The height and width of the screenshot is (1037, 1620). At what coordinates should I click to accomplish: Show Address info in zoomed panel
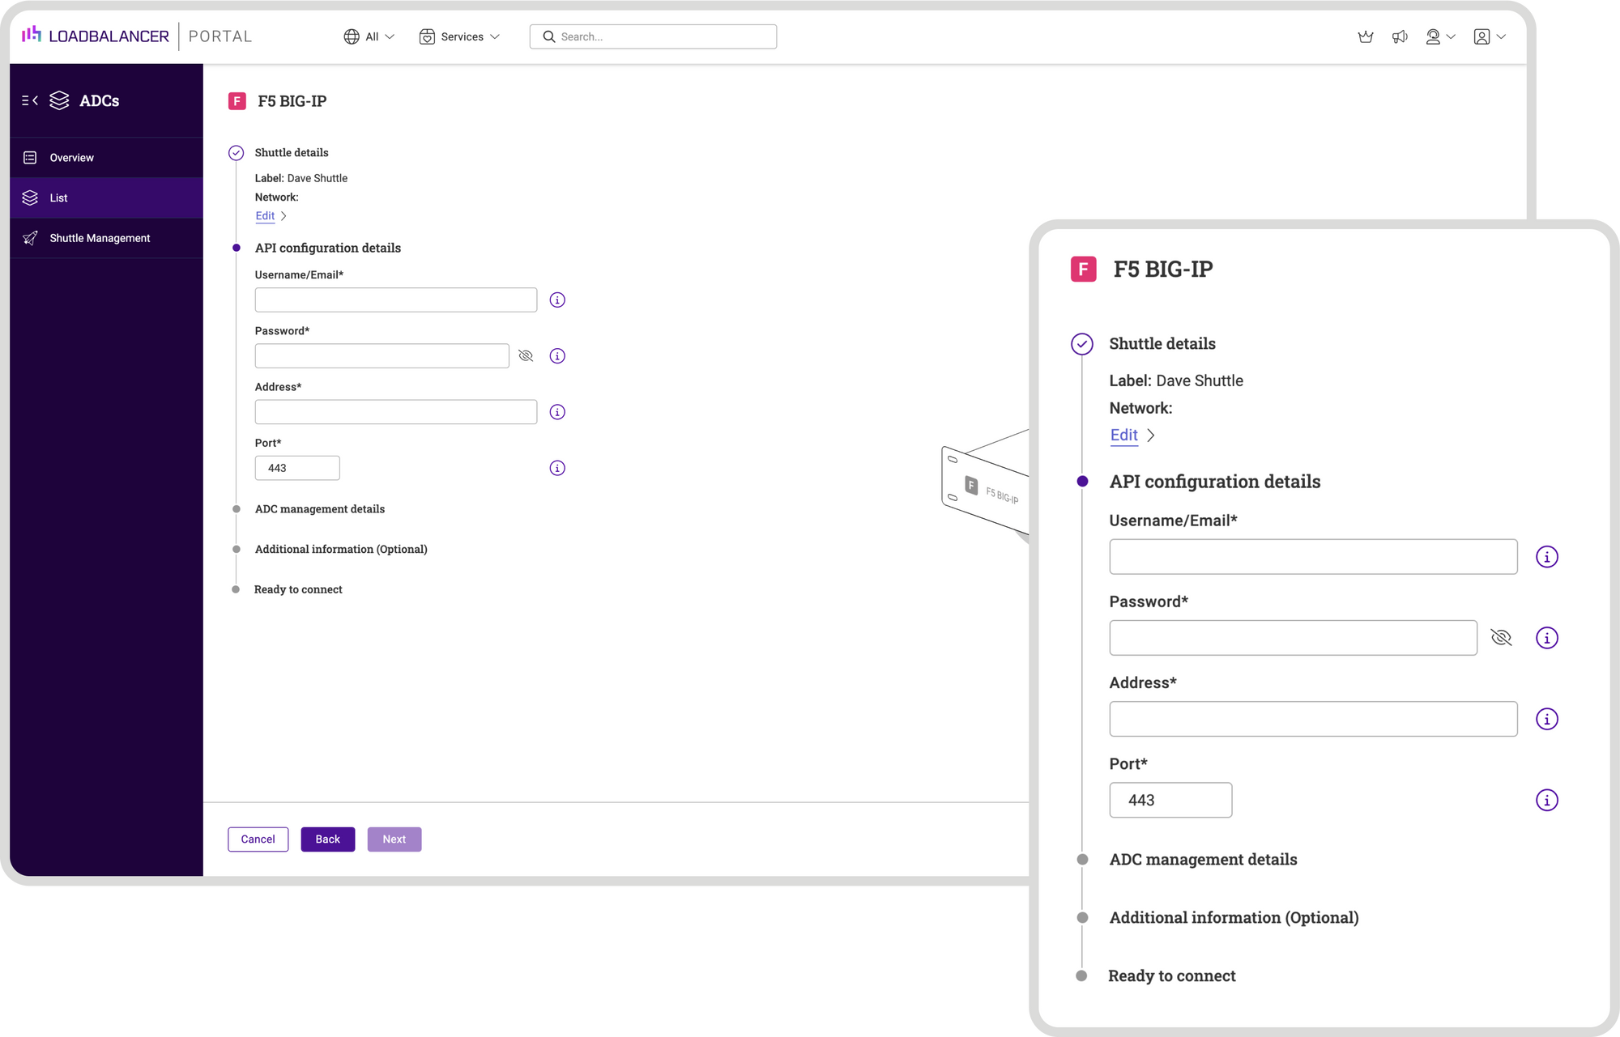click(x=1547, y=719)
